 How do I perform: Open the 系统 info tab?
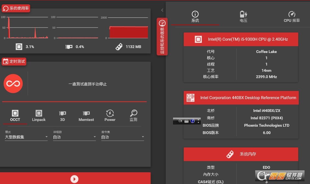coord(195,17)
